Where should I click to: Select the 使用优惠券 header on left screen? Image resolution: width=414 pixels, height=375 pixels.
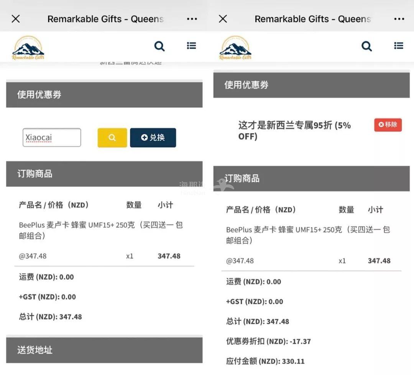click(104, 95)
